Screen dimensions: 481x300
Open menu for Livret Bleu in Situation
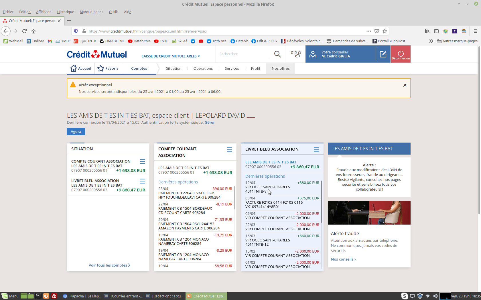click(142, 181)
